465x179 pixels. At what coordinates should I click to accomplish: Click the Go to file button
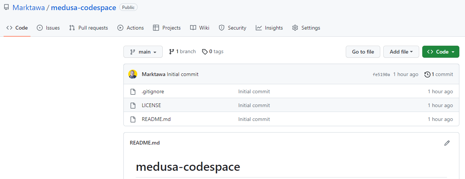click(x=363, y=52)
